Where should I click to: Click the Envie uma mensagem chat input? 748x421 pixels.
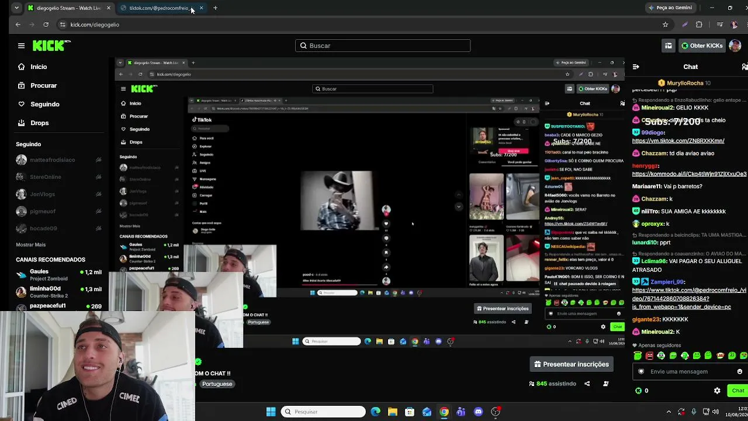click(x=690, y=371)
